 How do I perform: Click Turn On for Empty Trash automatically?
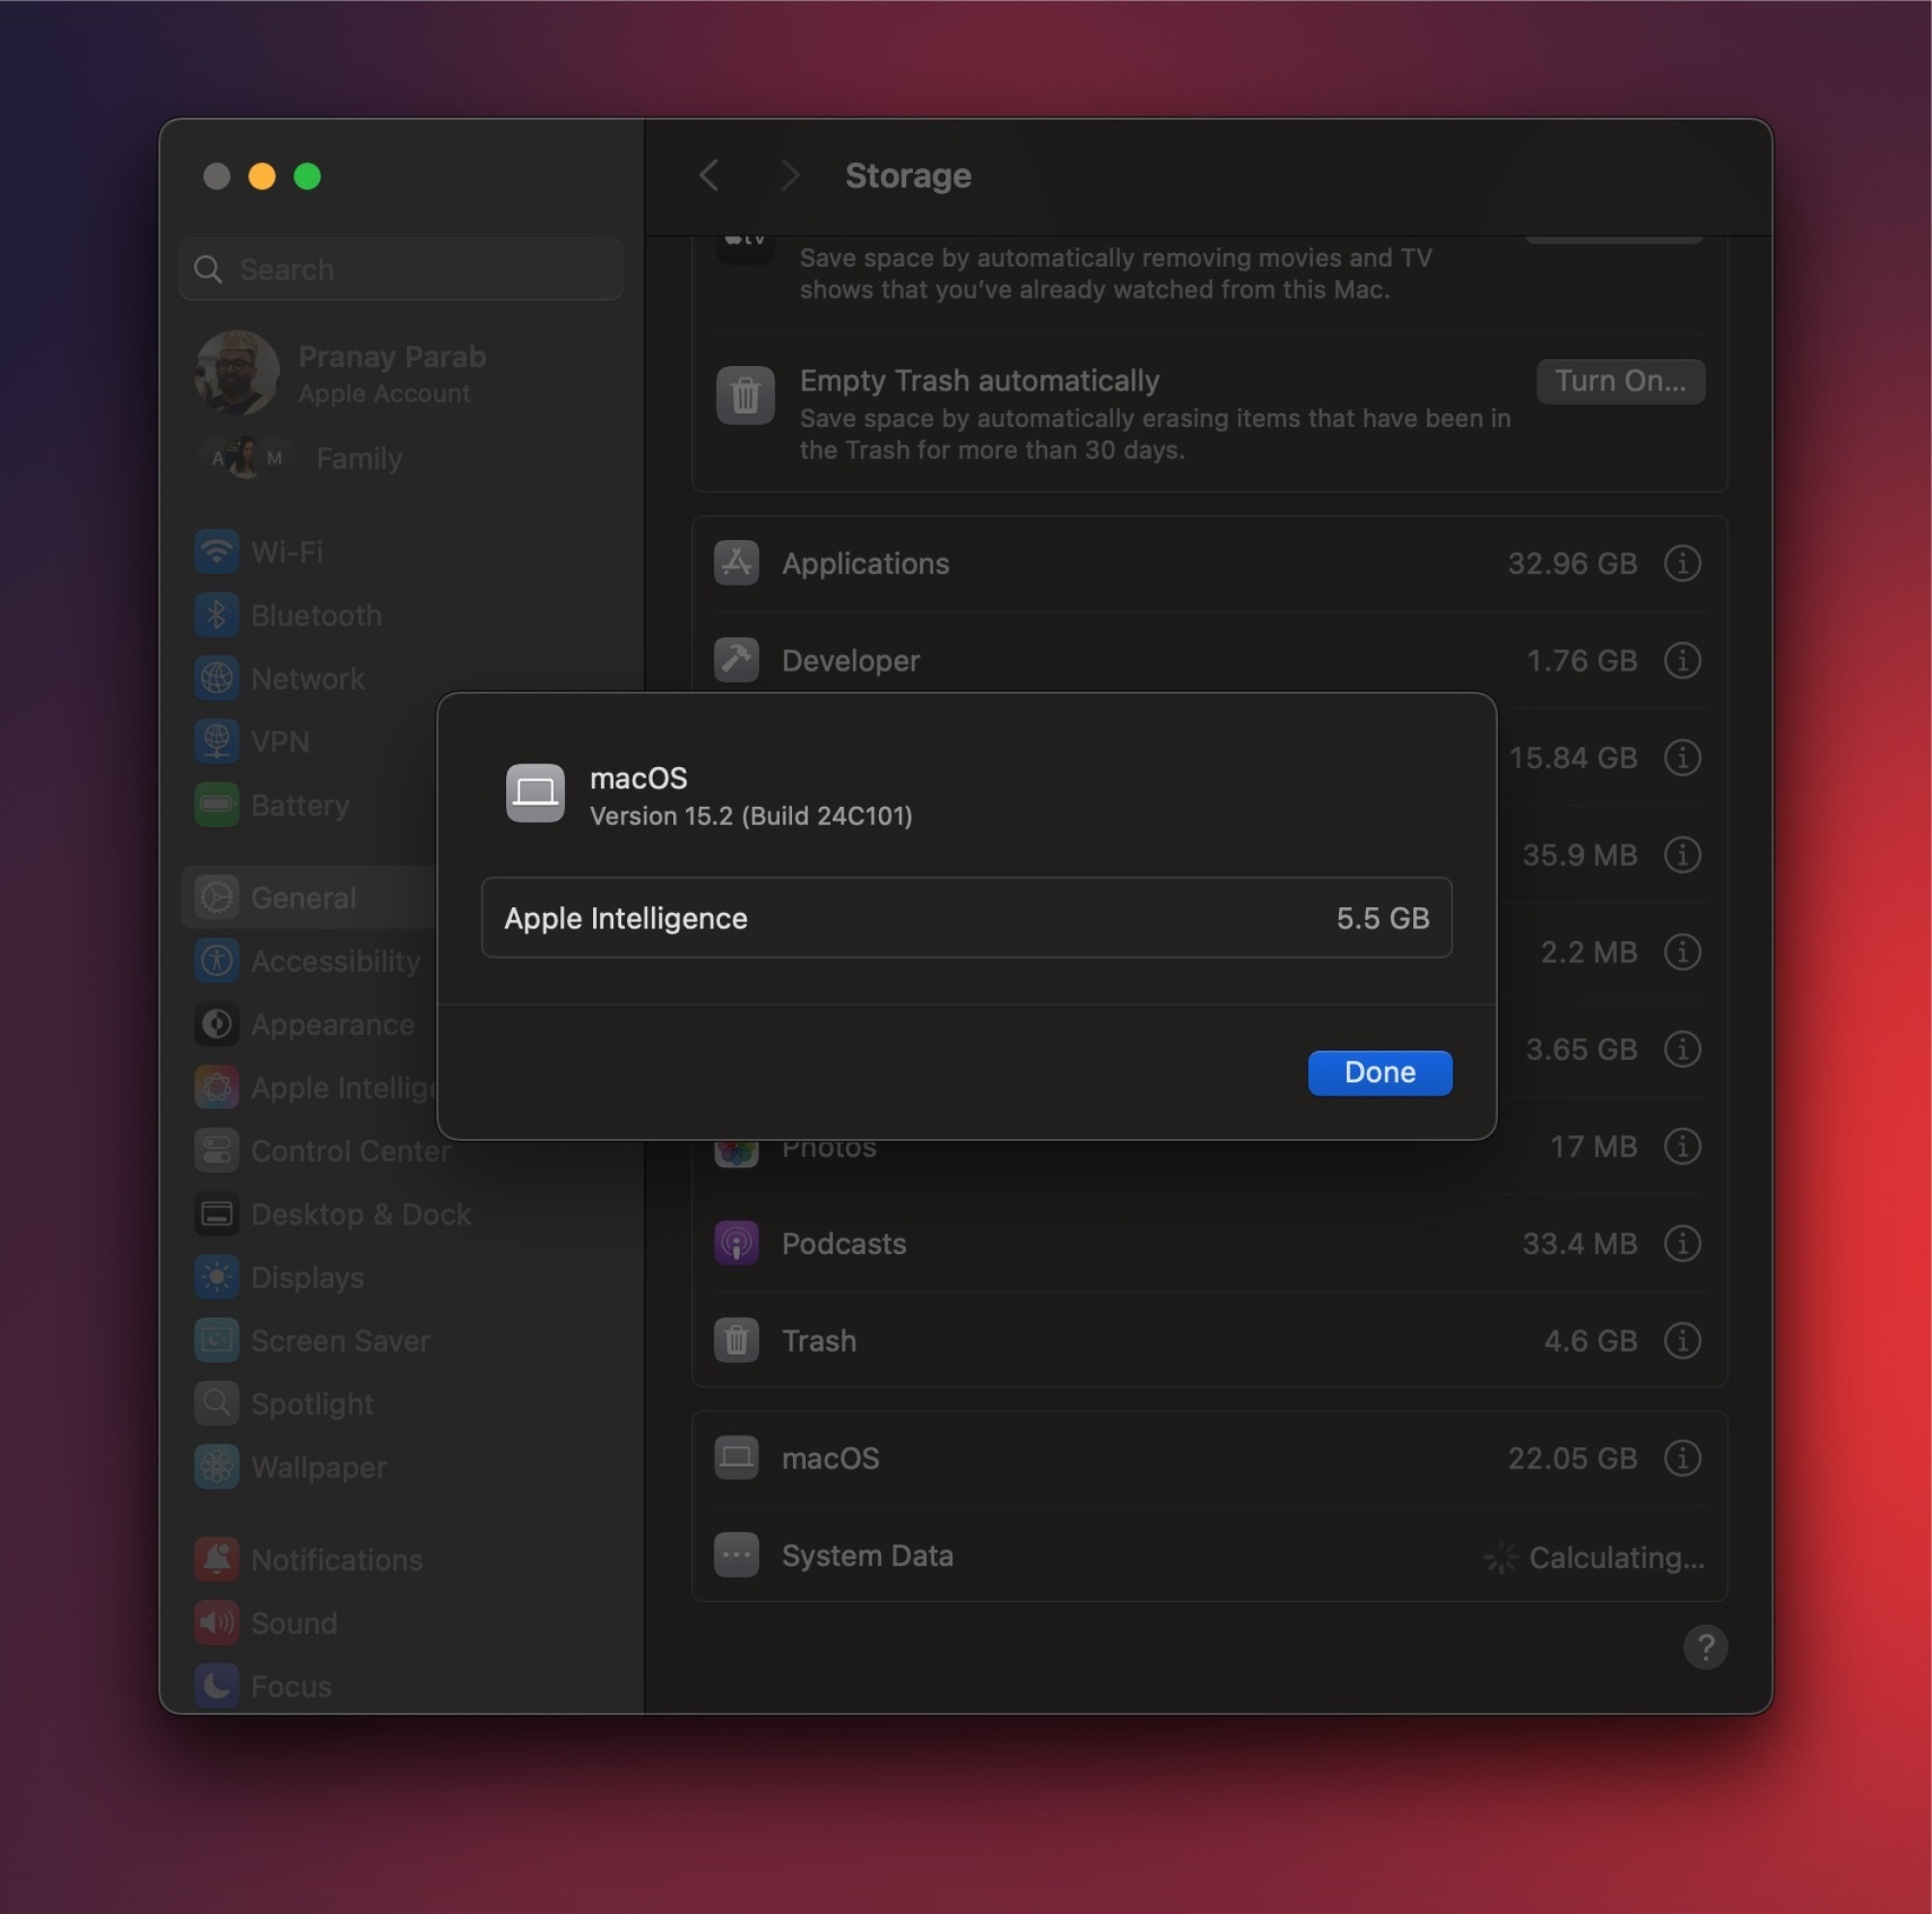1620,381
